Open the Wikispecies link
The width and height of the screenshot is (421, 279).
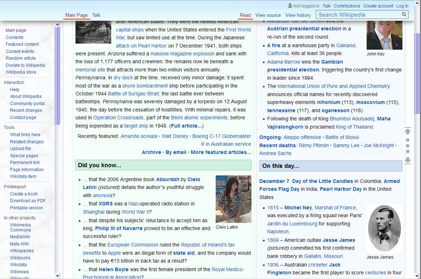(22, 250)
